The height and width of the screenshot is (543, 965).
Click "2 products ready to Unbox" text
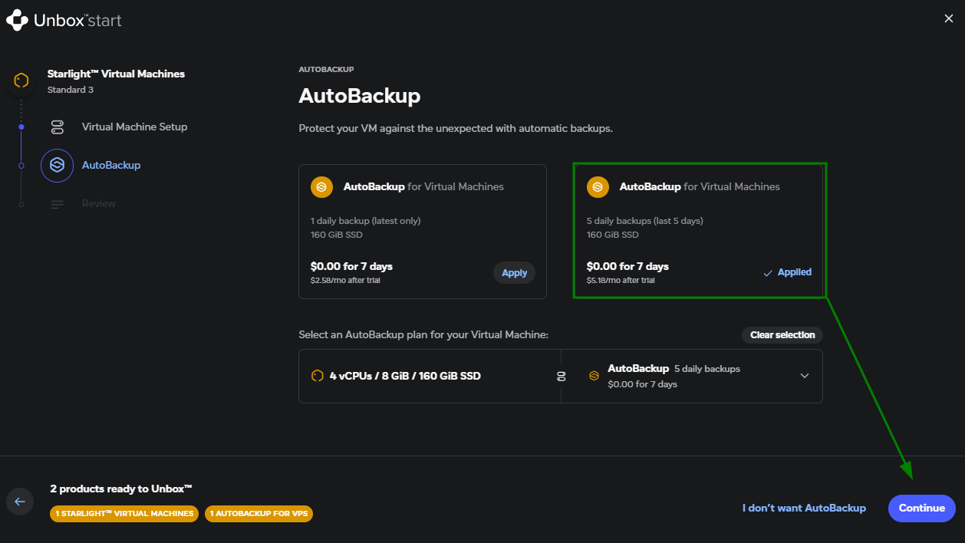pyautogui.click(x=120, y=489)
